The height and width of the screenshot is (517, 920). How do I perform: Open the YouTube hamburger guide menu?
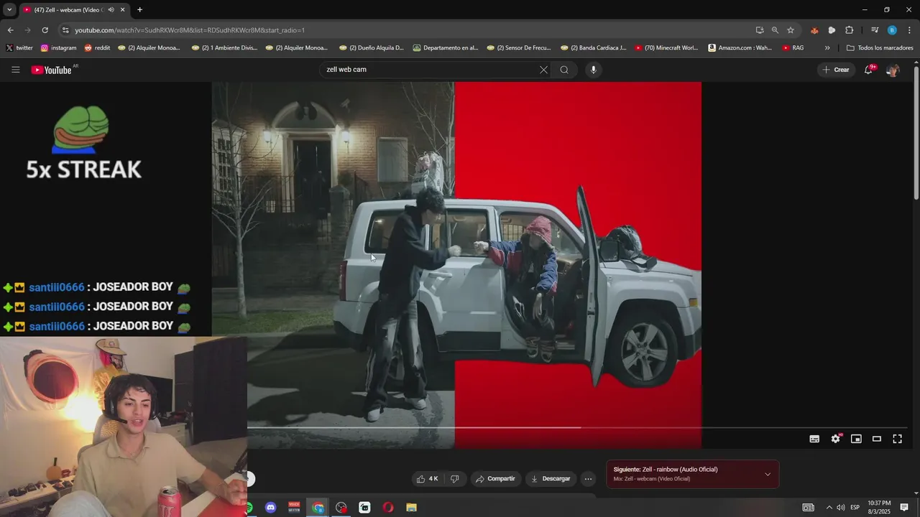tap(15, 70)
